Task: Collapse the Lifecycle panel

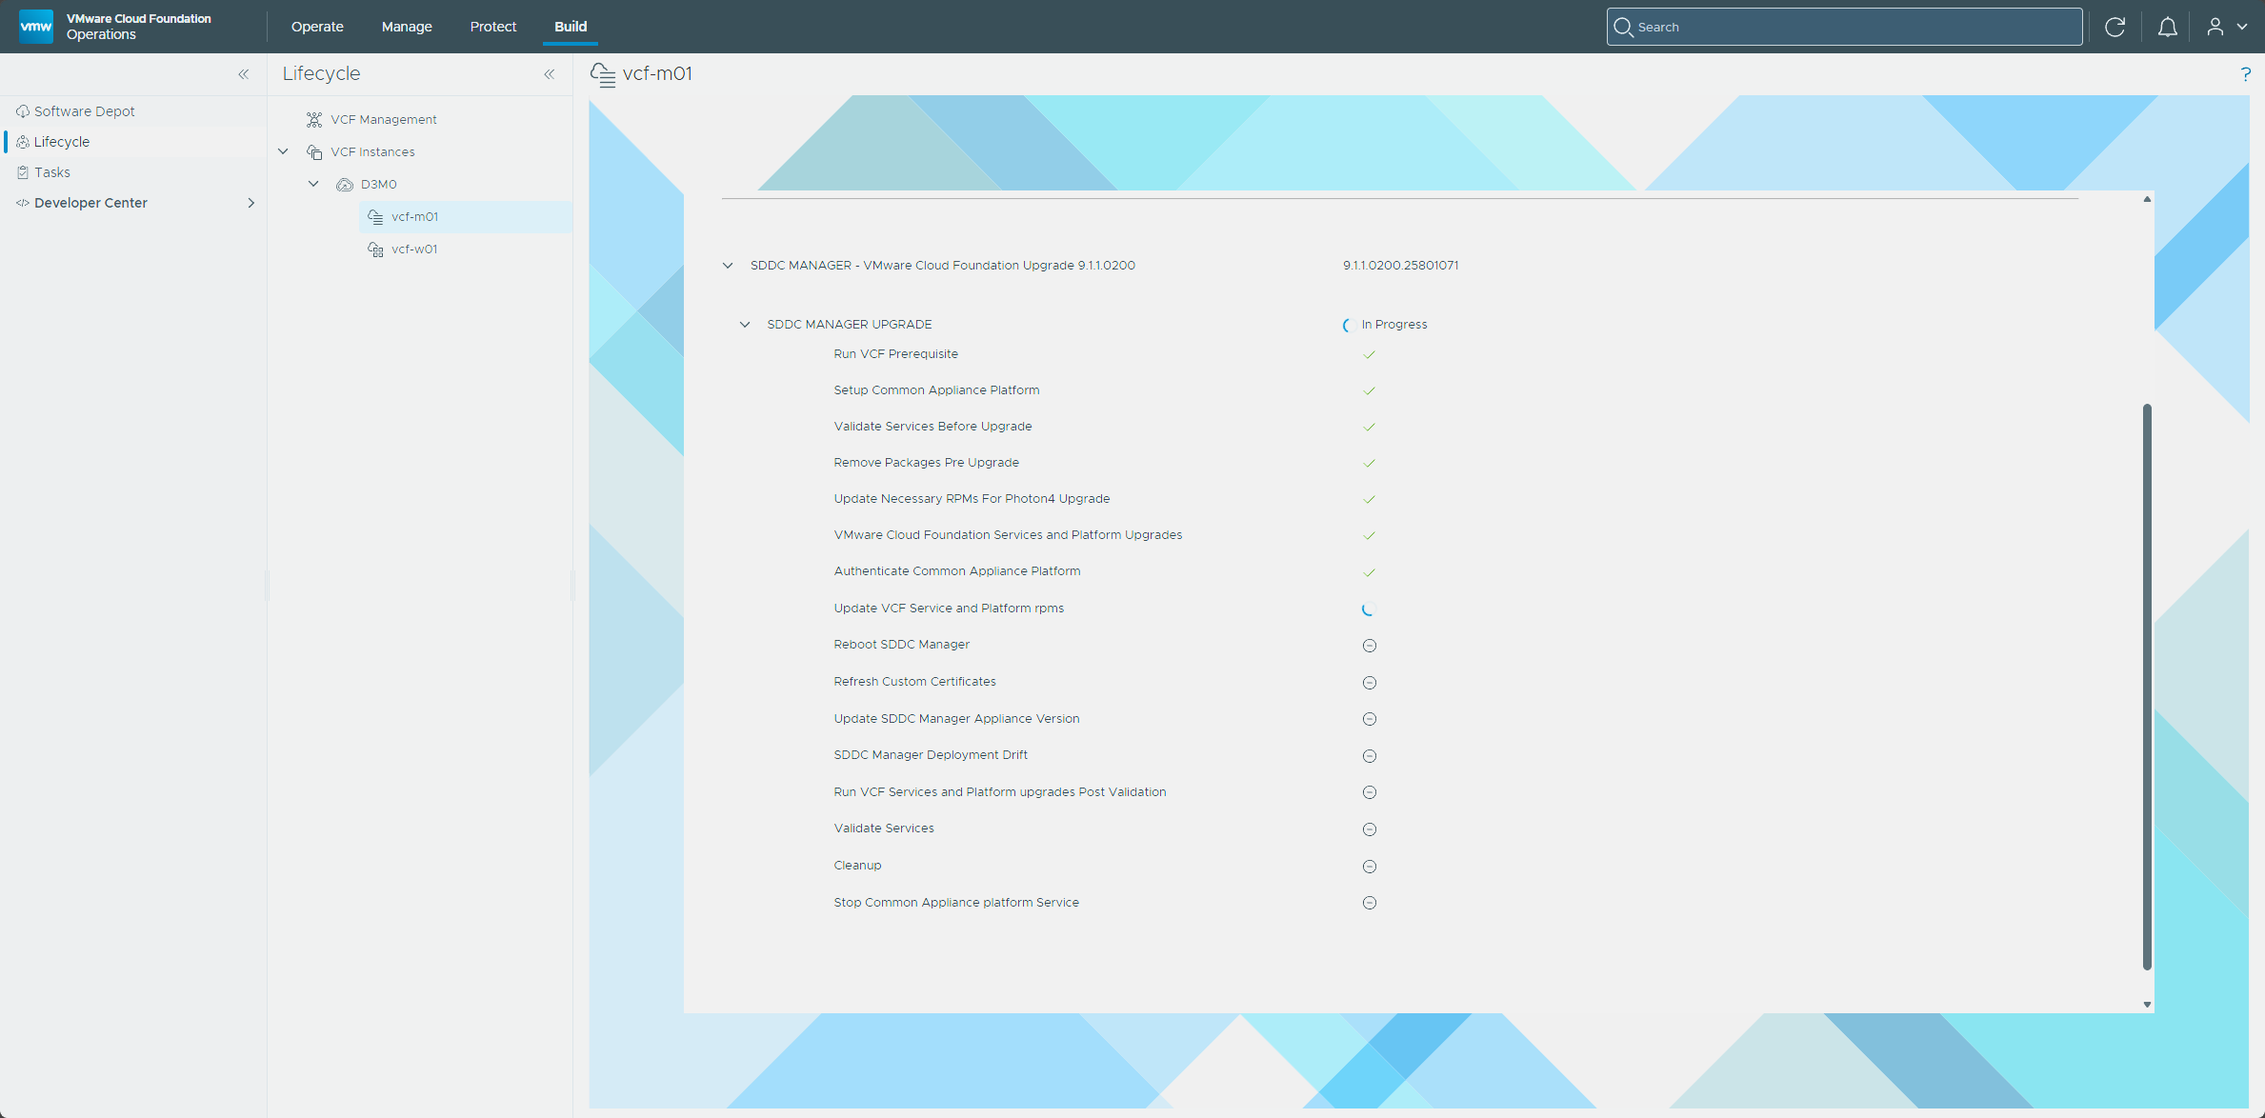Action: pos(550,74)
